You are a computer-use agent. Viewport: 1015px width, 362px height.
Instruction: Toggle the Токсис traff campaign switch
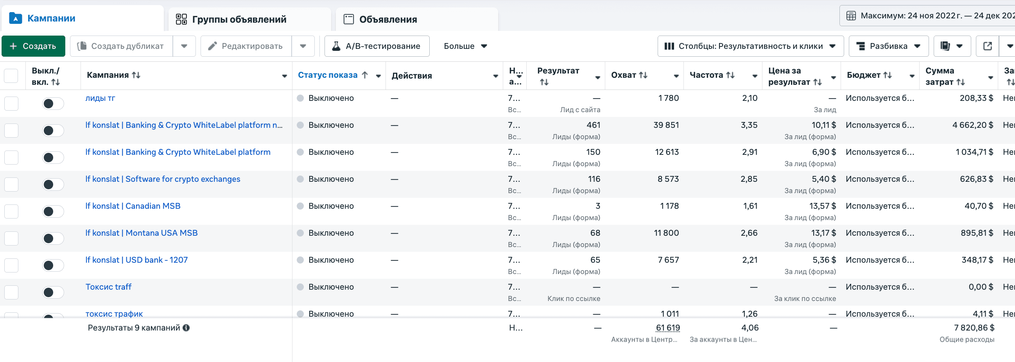coord(53,292)
